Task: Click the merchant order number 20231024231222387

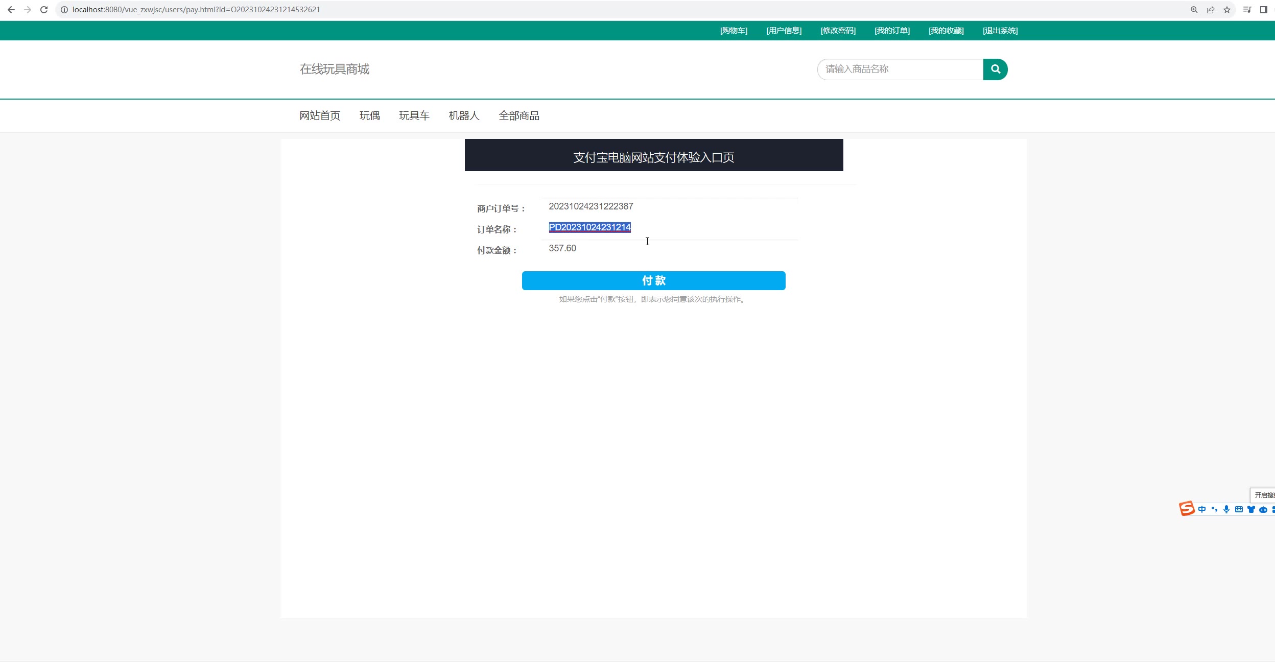Action: (x=591, y=206)
